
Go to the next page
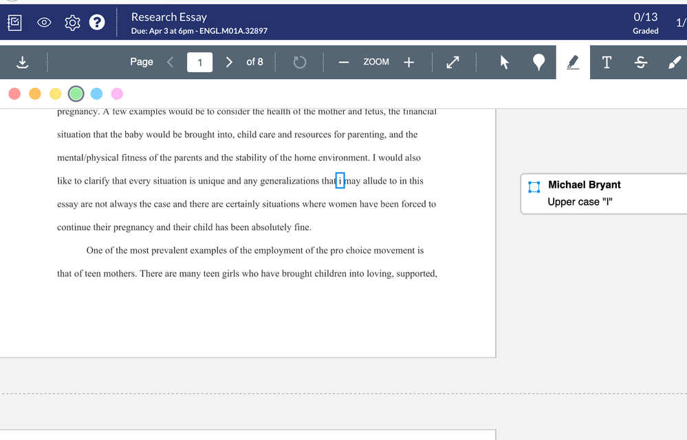[x=229, y=62]
